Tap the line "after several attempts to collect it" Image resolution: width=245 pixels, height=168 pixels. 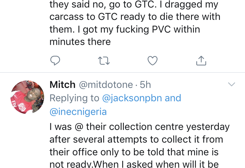(x=136, y=139)
